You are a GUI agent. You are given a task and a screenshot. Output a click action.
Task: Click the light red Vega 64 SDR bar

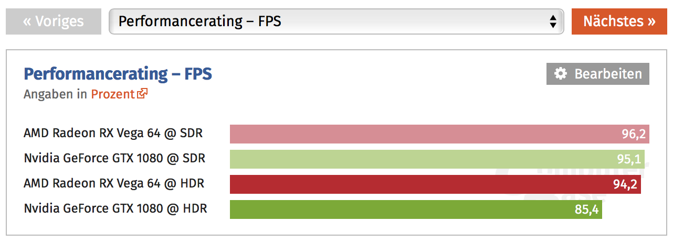click(420, 134)
